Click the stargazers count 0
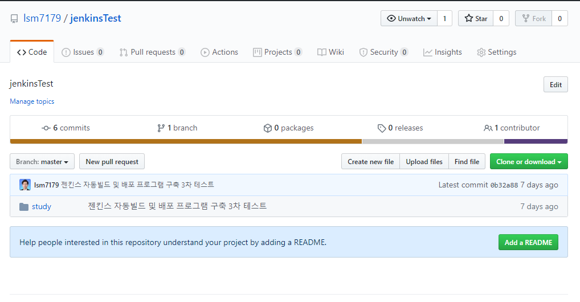This screenshot has width=580, height=302. (x=501, y=18)
